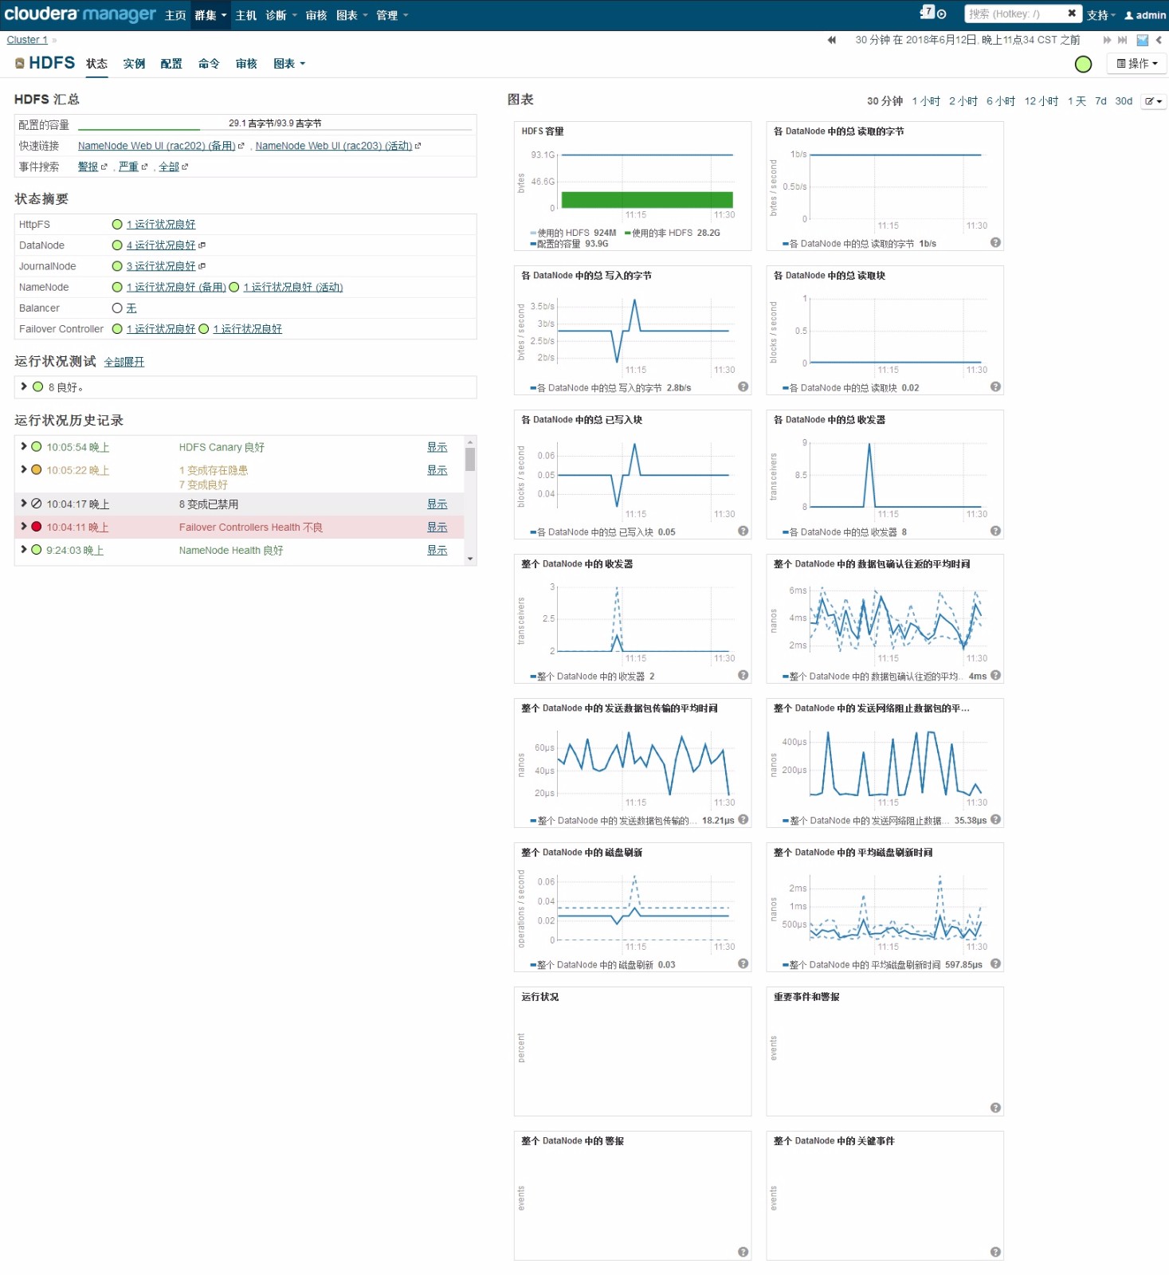This screenshot has width=1169, height=1275.
Task: Switch to HDFS 命令 tab
Action: pyautogui.click(x=209, y=64)
